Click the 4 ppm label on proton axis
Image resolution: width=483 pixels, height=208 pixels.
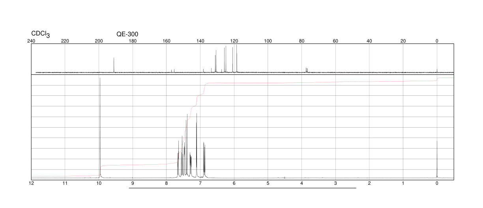tap(301, 184)
